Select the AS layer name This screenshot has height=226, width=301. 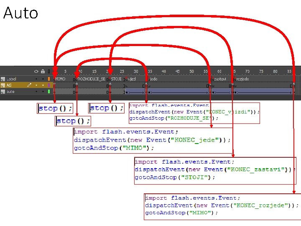pos(9,85)
